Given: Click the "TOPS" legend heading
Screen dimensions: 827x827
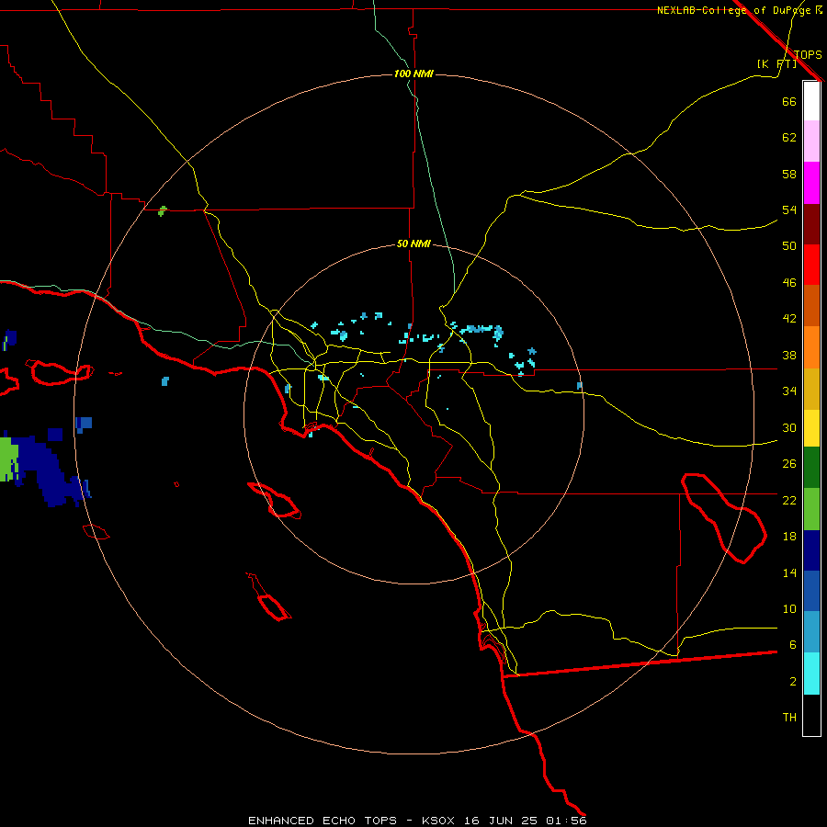Looking at the screenshot, I should point(808,55).
